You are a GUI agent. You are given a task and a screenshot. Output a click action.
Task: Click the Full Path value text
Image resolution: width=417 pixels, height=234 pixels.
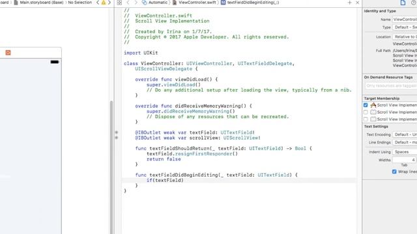coord(405,58)
